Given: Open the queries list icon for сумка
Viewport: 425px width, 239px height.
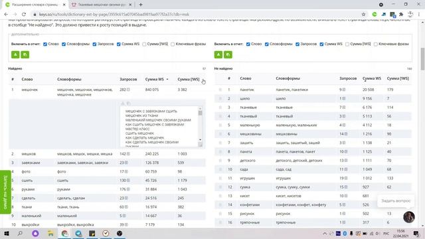Looking at the screenshot, I should pyautogui.click(x=346, y=187).
